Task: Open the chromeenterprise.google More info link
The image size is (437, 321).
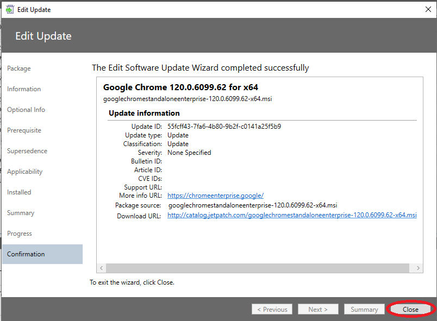Action: coord(215,196)
